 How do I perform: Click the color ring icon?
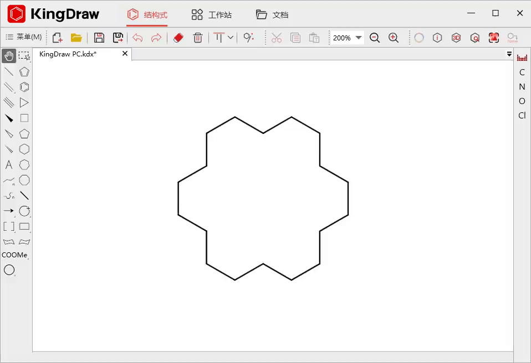coord(419,38)
